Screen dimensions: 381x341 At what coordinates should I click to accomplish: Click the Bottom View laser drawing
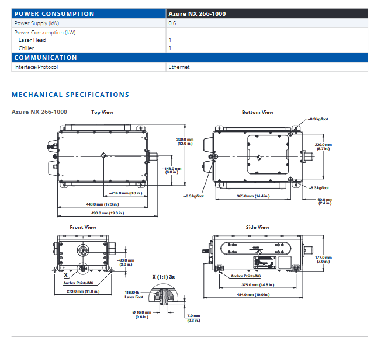tap(258, 158)
